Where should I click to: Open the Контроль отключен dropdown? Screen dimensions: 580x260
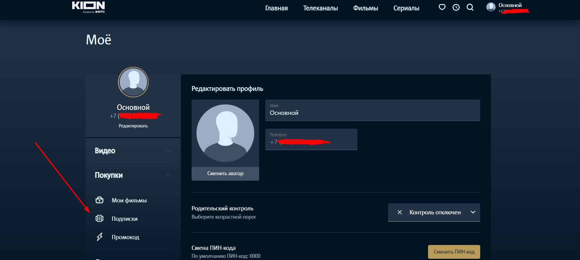click(434, 213)
